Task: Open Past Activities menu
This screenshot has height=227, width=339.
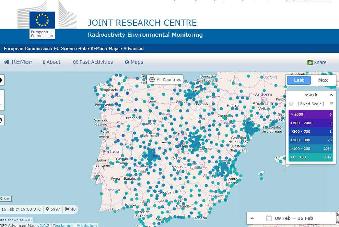Action: [x=93, y=62]
